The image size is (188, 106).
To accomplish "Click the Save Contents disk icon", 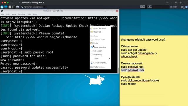I will tap(91, 63).
